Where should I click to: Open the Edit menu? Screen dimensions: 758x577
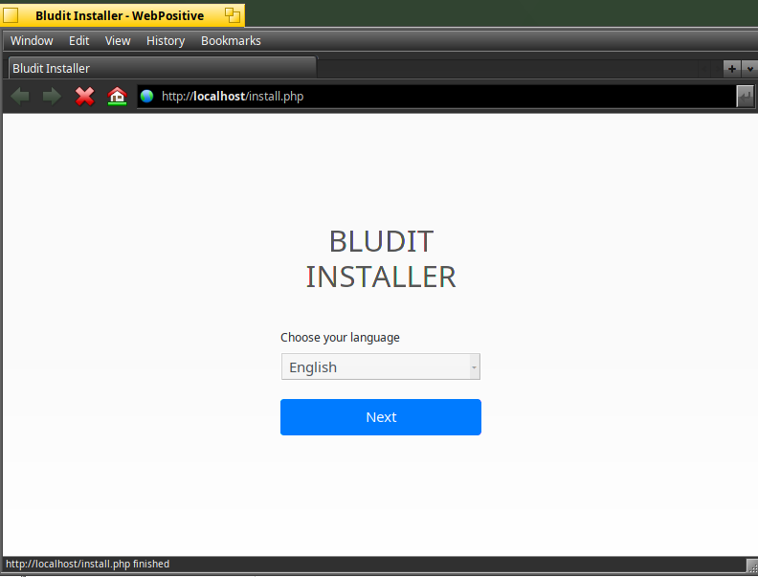[x=78, y=40]
